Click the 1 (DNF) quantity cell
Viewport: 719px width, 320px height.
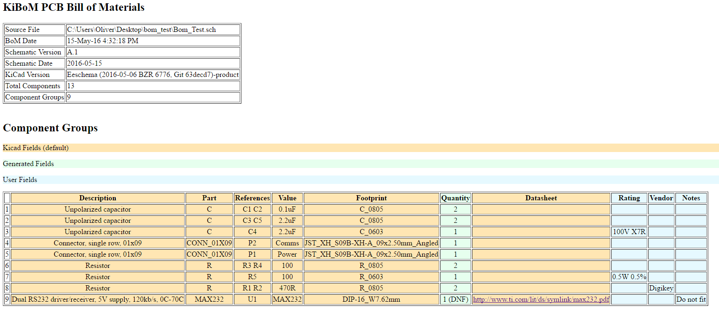[455, 299]
